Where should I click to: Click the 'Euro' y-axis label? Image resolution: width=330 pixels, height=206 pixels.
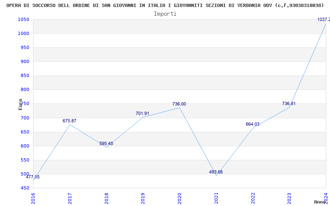click(x=20, y=104)
